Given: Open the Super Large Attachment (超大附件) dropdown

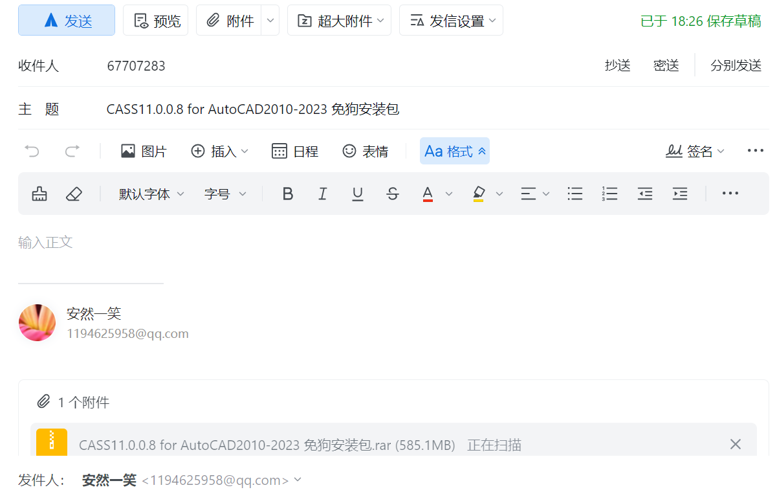Looking at the screenshot, I should point(340,20).
